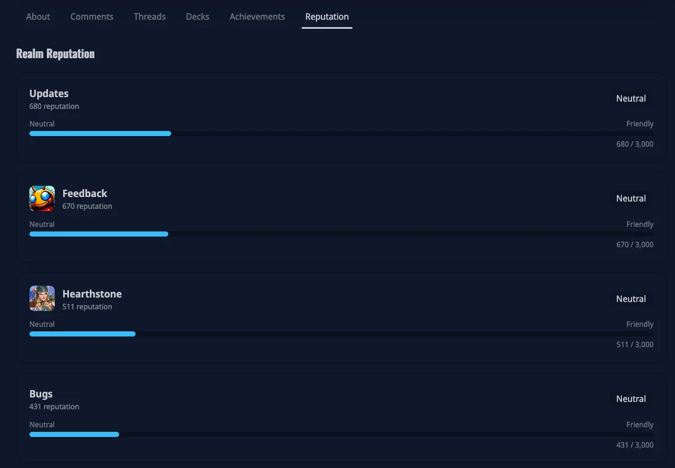
Task: Select the Reputation tab
Action: point(327,17)
